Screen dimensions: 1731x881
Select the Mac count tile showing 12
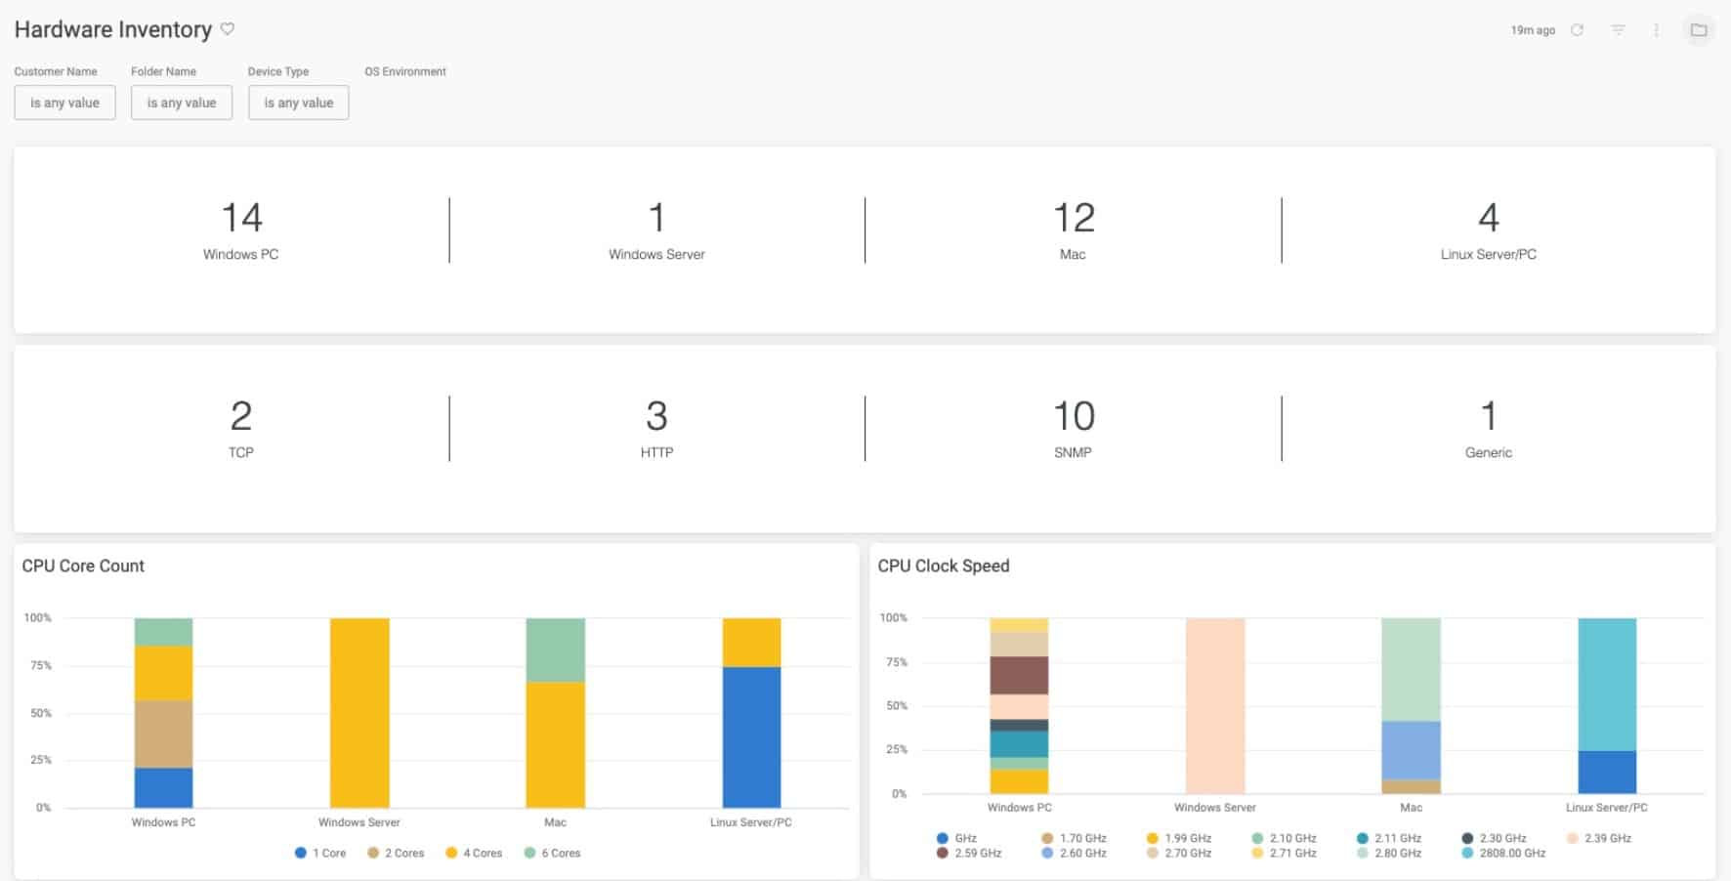point(1073,231)
